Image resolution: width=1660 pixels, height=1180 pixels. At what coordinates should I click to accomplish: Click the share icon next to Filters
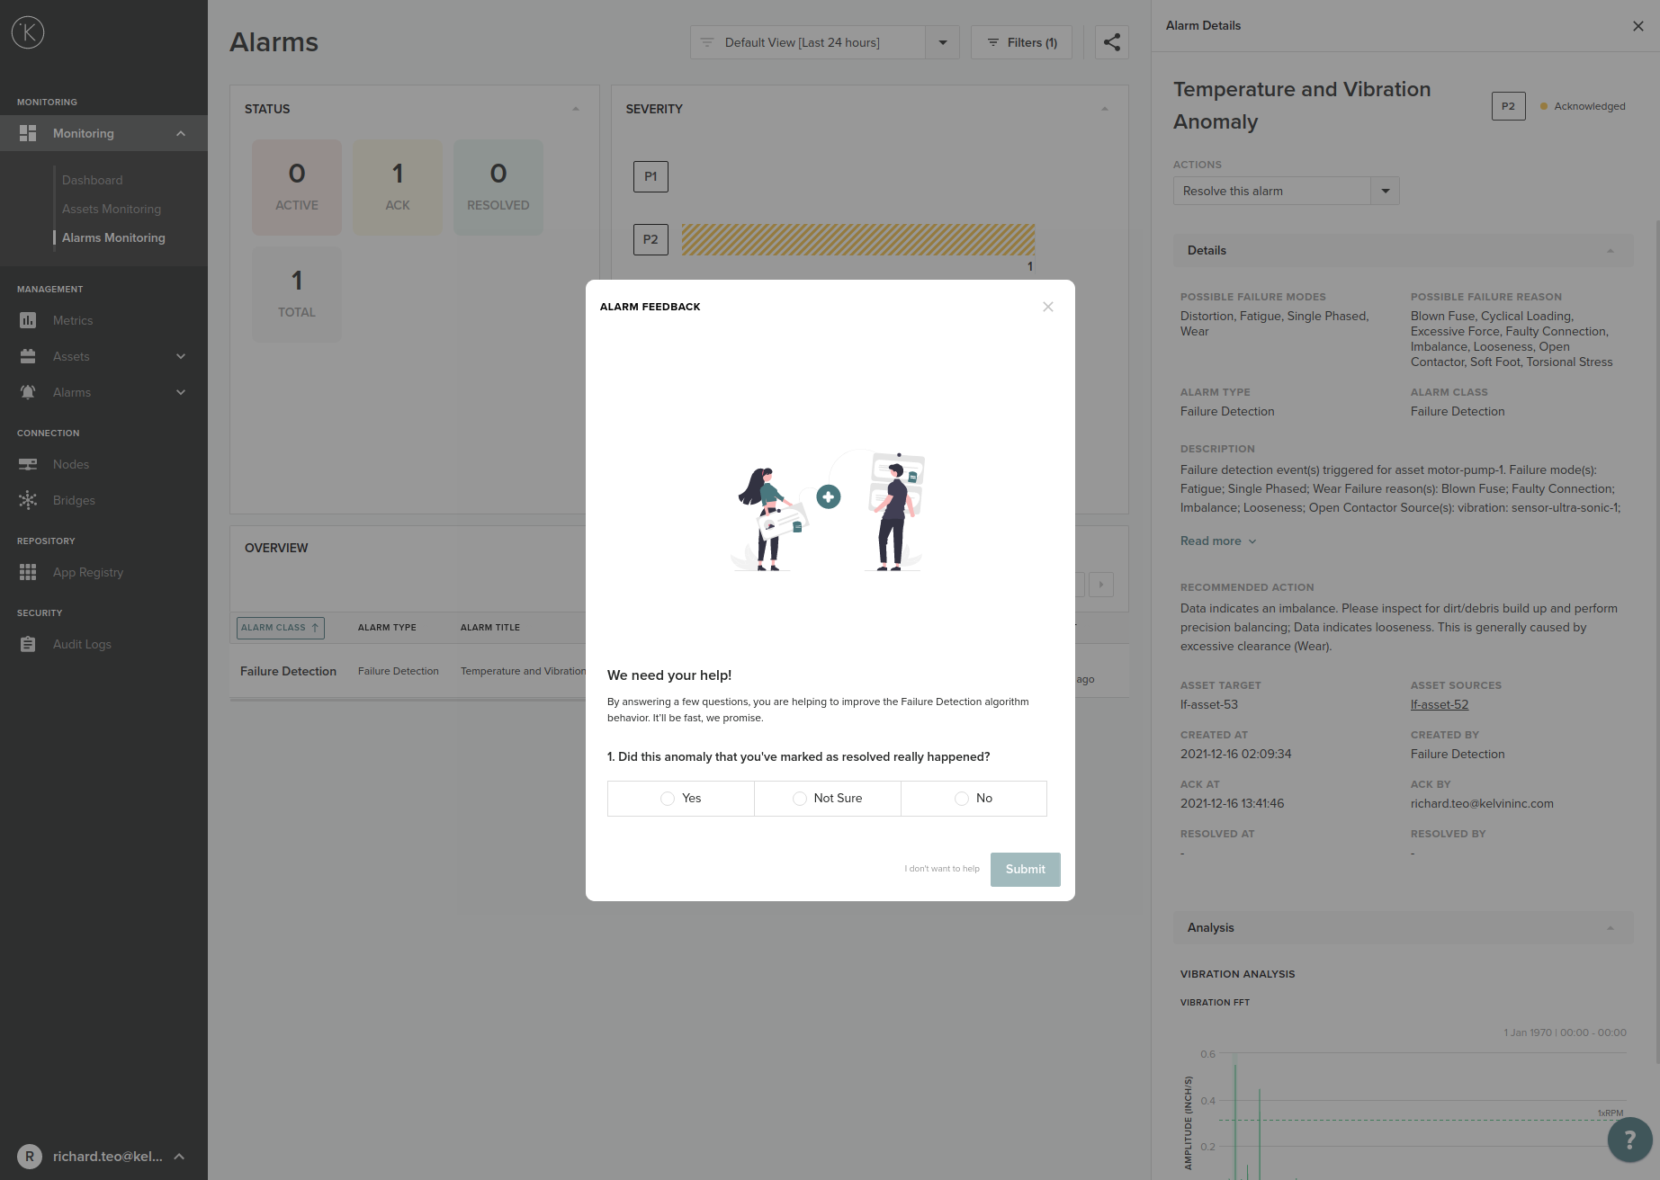click(1112, 42)
